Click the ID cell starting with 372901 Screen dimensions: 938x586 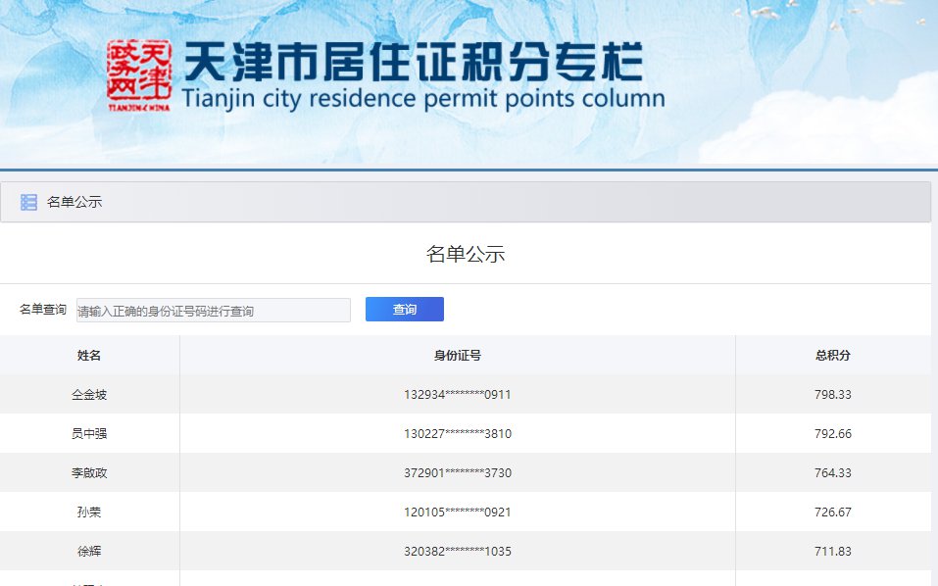(x=457, y=473)
